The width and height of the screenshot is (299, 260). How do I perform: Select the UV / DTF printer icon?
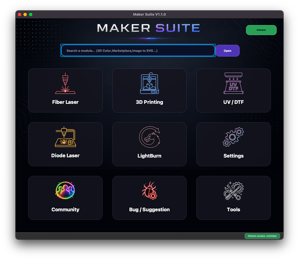(x=233, y=83)
